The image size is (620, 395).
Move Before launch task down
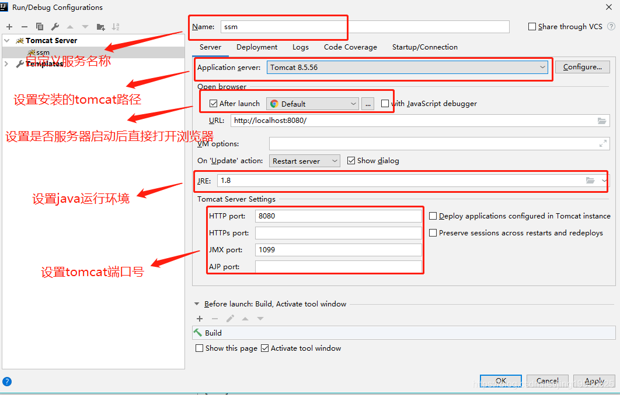coord(260,319)
